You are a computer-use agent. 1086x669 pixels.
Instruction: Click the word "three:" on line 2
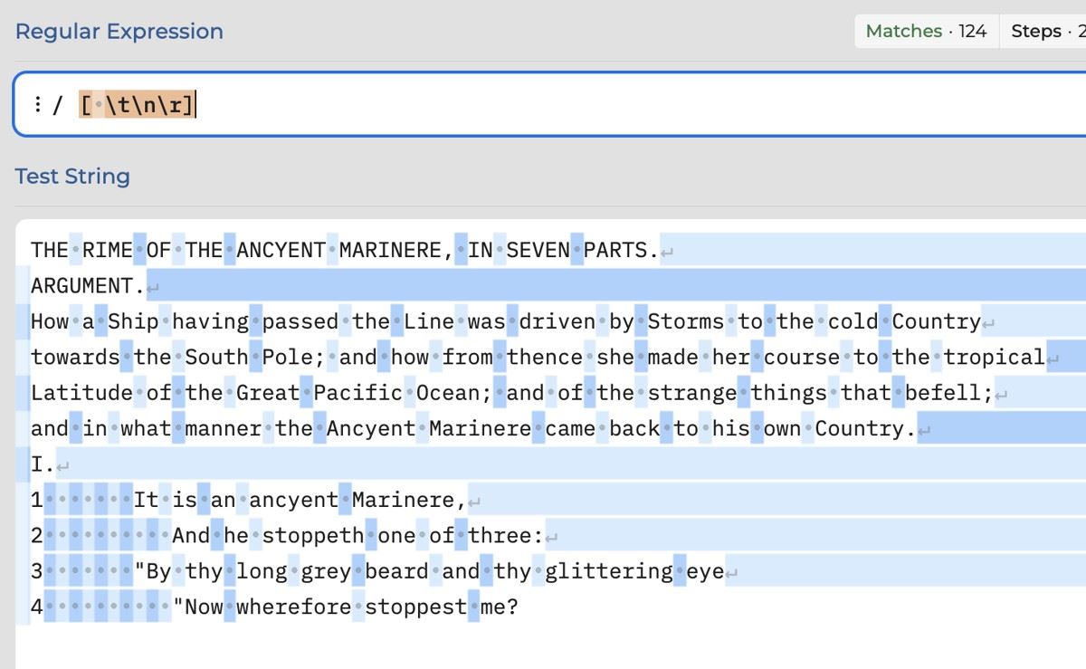505,536
